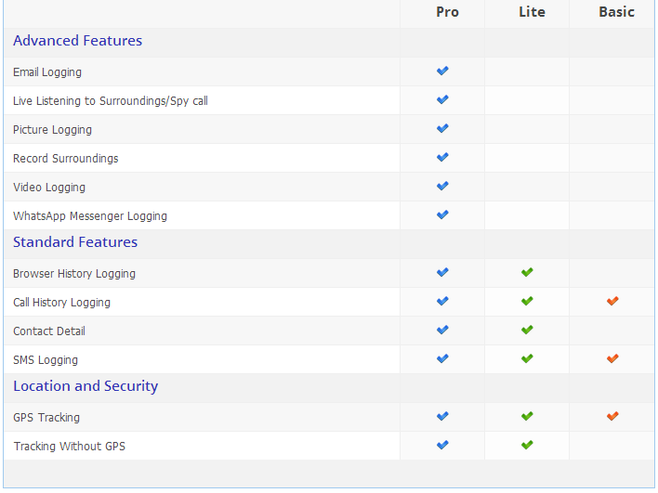Click the Lite green checkmark for Tracking Without GPS

click(527, 445)
